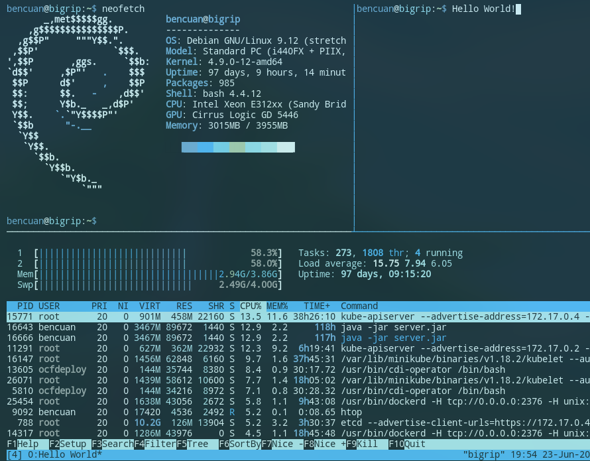Open F4 Filter in htop footer
This screenshot has height=461, width=590.
click(155, 444)
